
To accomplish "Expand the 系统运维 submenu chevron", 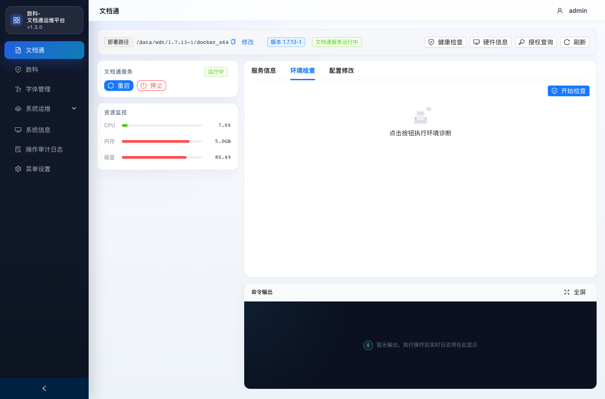I will (x=74, y=109).
